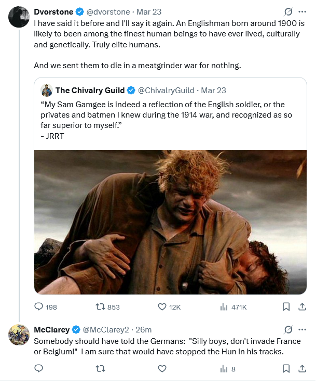Screen dimensions: 316x385
Task: Open Dvorstone profile avatar
Action: pyautogui.click(x=19, y=17)
